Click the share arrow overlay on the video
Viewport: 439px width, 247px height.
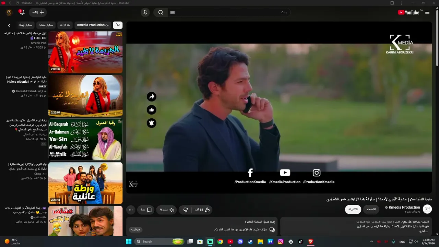click(x=152, y=97)
